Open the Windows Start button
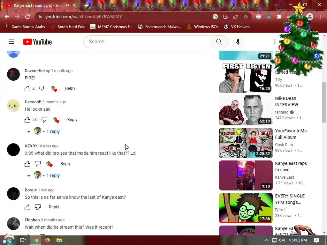327x245 pixels. (x=8, y=240)
